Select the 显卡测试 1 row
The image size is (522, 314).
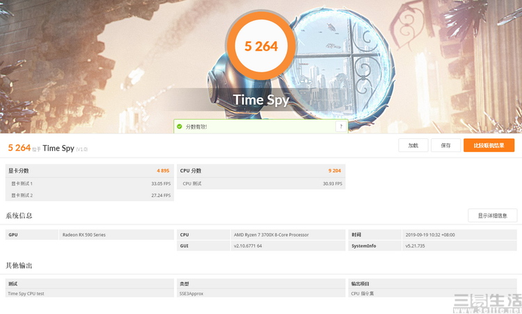[x=90, y=183]
